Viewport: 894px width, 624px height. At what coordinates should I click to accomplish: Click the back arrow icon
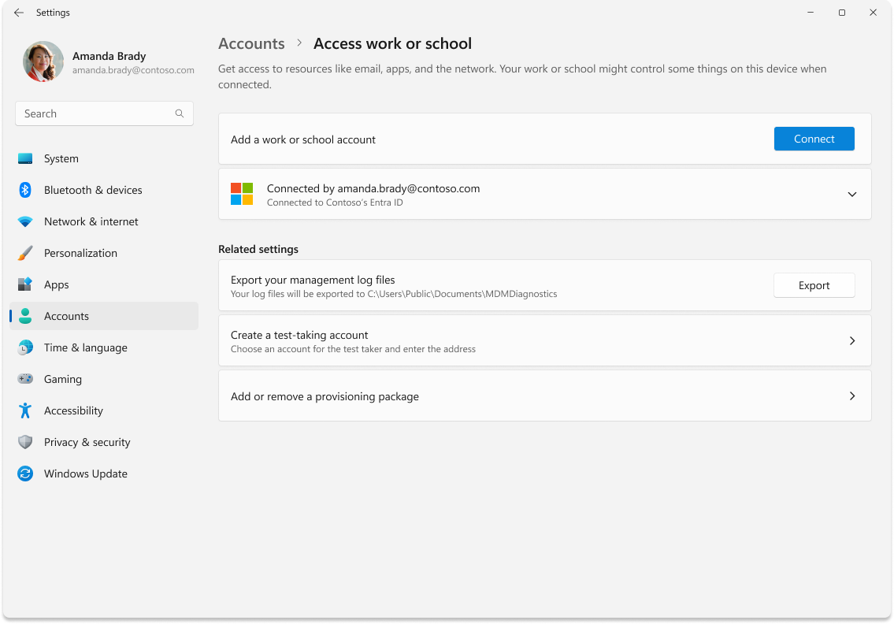18,12
